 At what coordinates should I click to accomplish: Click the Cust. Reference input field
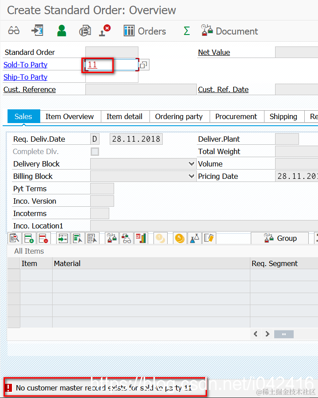tap(141, 89)
